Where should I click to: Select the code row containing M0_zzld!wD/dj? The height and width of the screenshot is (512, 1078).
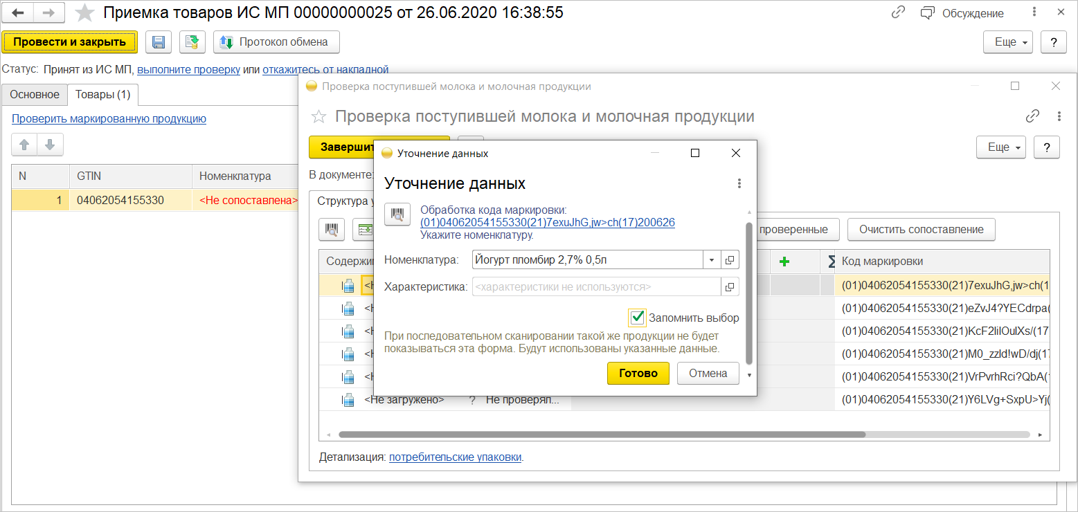pyautogui.click(x=942, y=354)
